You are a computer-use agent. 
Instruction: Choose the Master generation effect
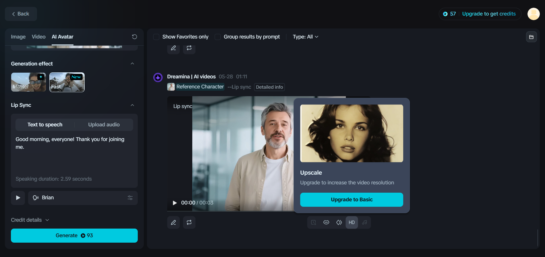pyautogui.click(x=28, y=82)
